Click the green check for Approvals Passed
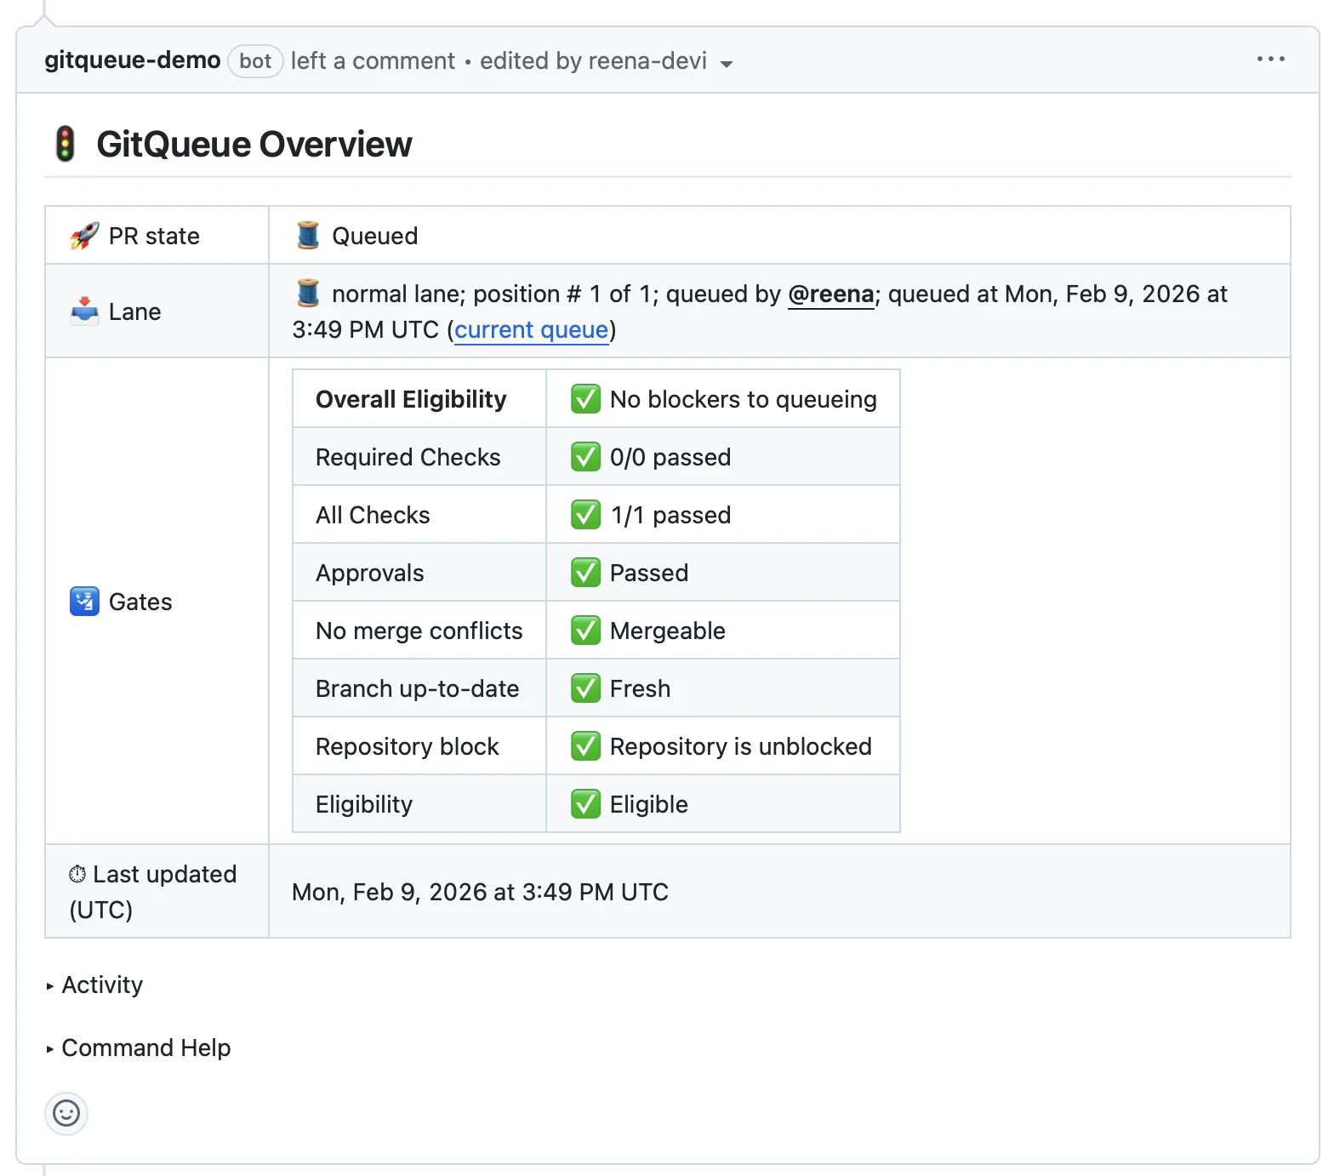Viewport: 1334px width, 1176px height. pyautogui.click(x=585, y=572)
